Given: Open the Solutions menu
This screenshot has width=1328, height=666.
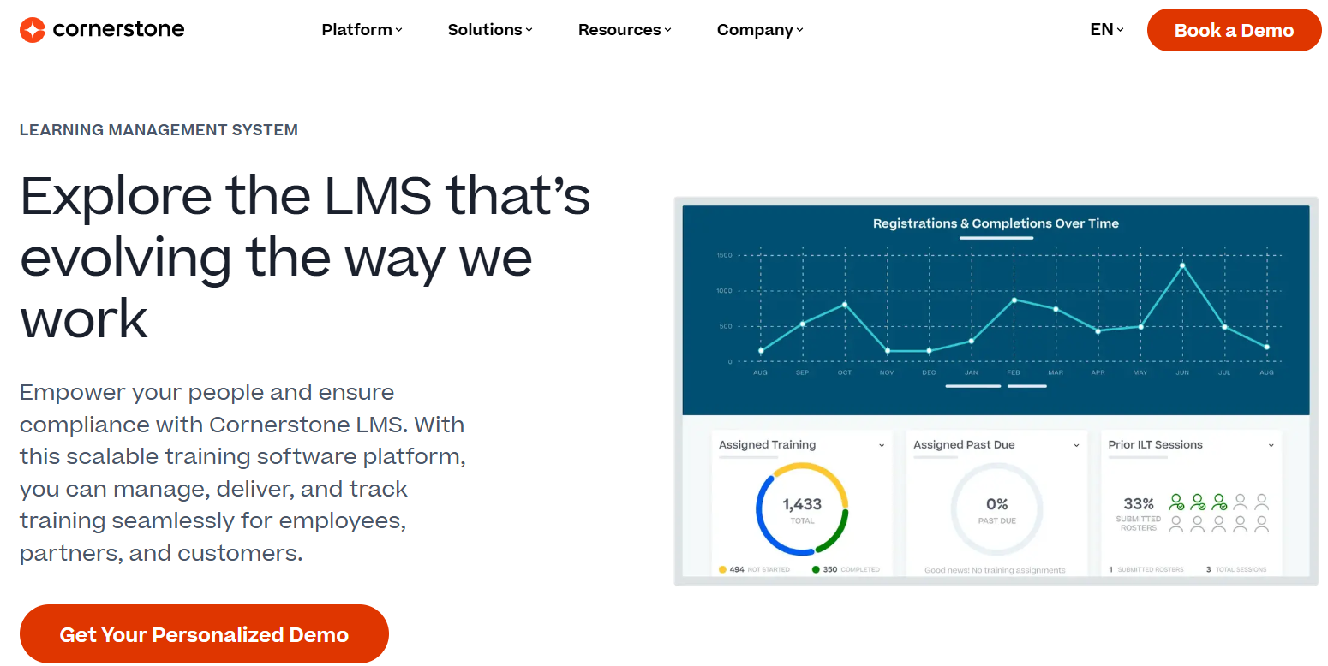Looking at the screenshot, I should 490,30.
